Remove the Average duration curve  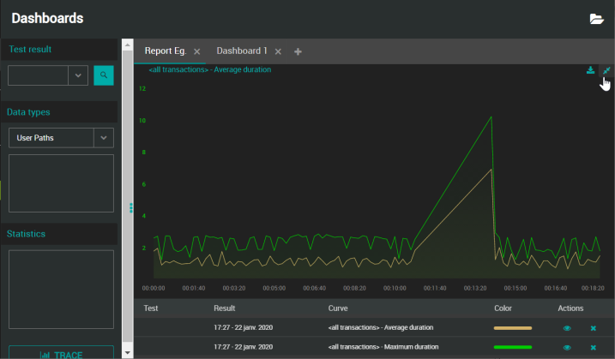pos(593,327)
